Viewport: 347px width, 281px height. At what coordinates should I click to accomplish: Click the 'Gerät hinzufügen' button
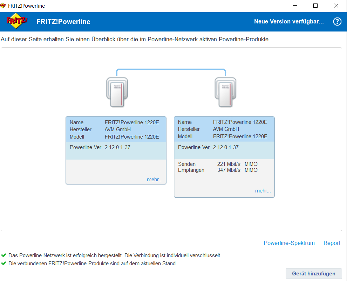click(x=314, y=274)
